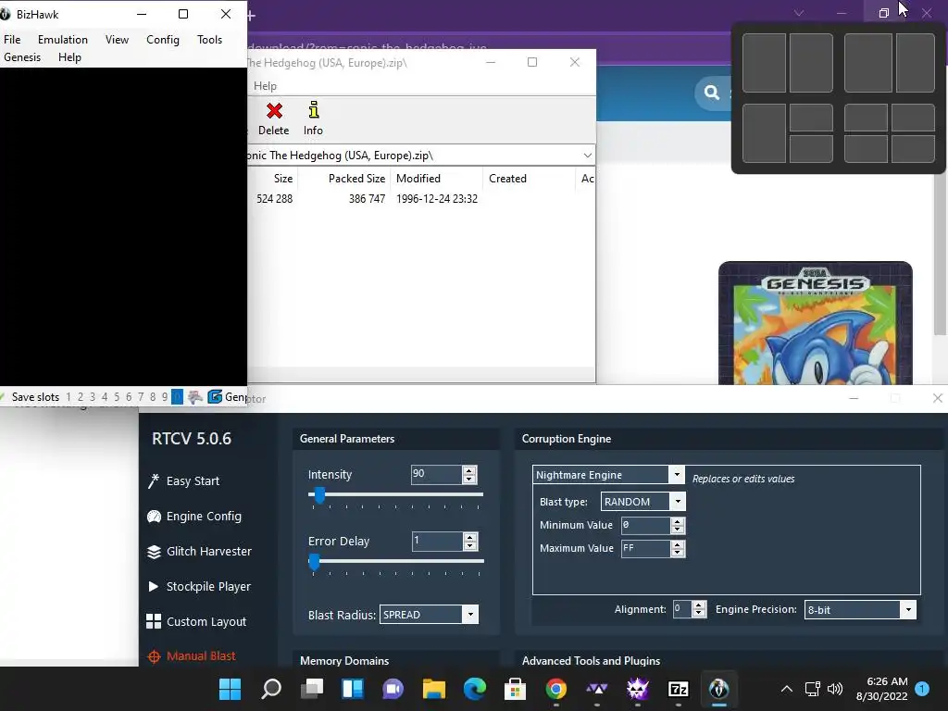Decrease Error Delay with down stepper arrow
The width and height of the screenshot is (948, 711).
(469, 545)
